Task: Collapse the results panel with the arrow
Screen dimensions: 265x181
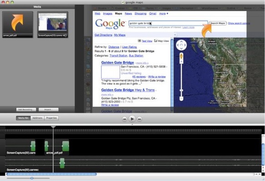Action: pyautogui.click(x=175, y=35)
